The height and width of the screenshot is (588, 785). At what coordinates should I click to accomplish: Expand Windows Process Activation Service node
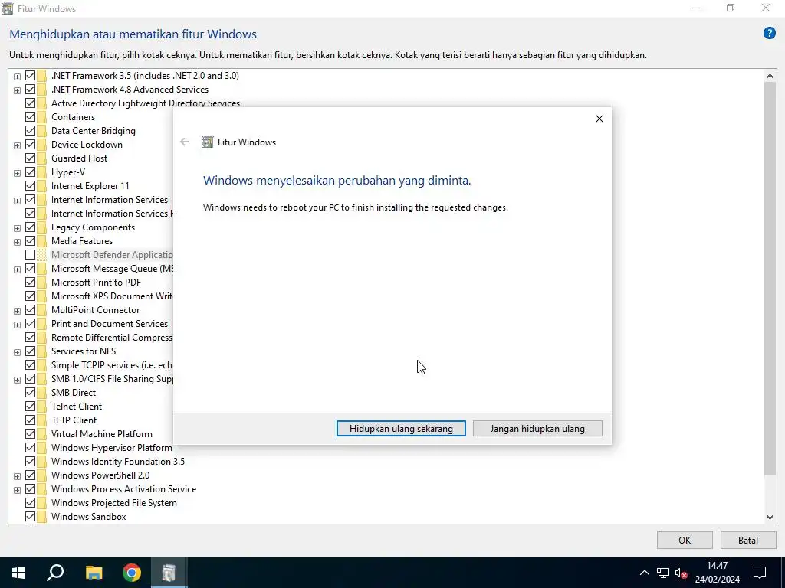(17, 490)
